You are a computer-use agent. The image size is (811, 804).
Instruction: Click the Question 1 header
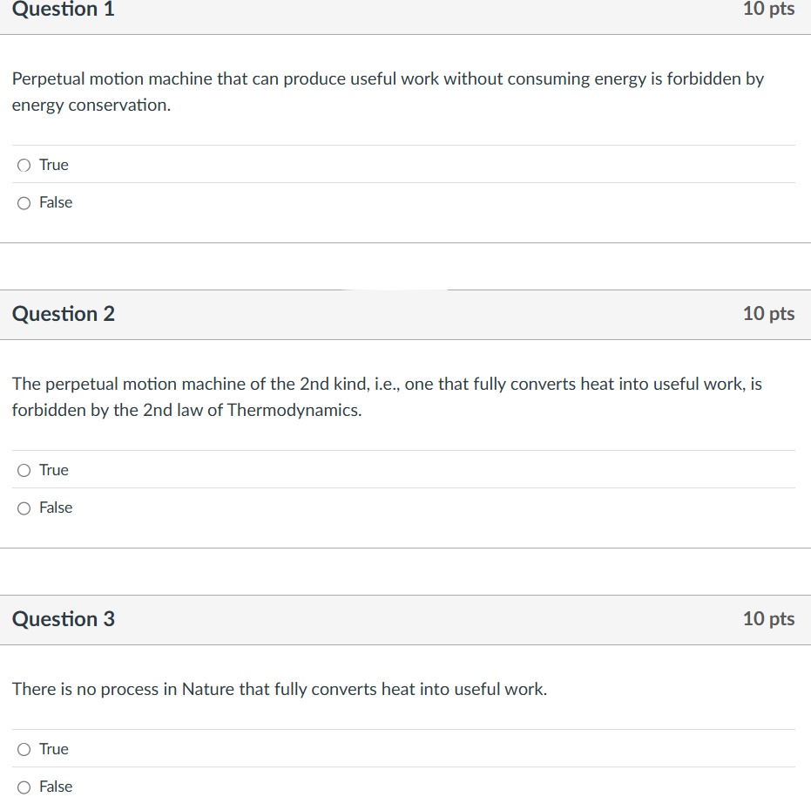[62, 10]
